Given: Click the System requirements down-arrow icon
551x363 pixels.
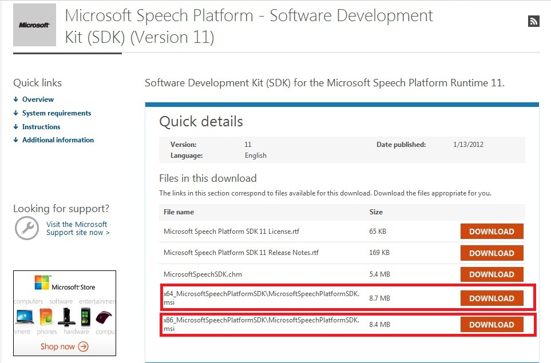Looking at the screenshot, I should point(16,113).
